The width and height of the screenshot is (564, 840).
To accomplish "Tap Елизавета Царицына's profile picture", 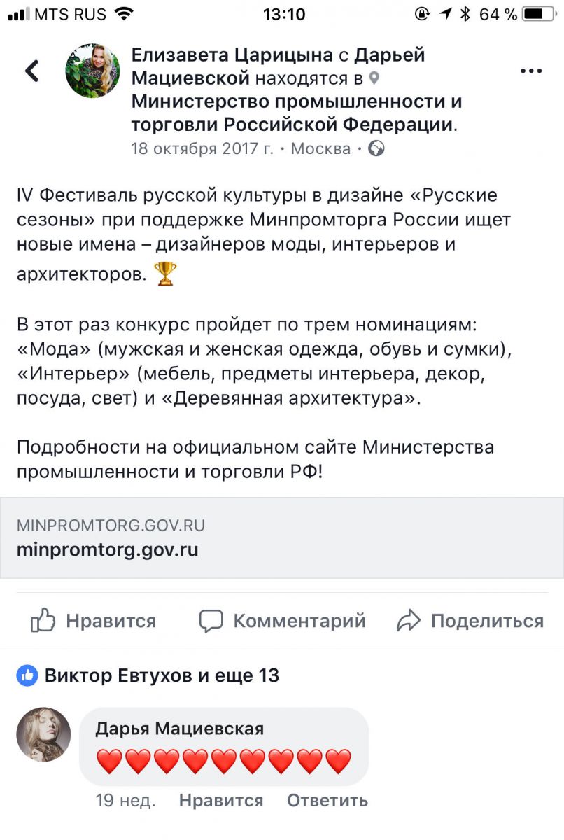I will [x=92, y=71].
